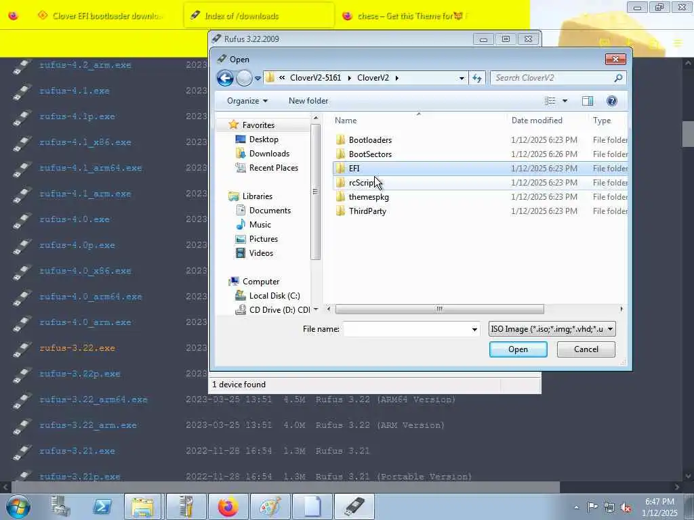Image resolution: width=694 pixels, height=520 pixels.
Task: Click the Open button
Action: coord(518,349)
